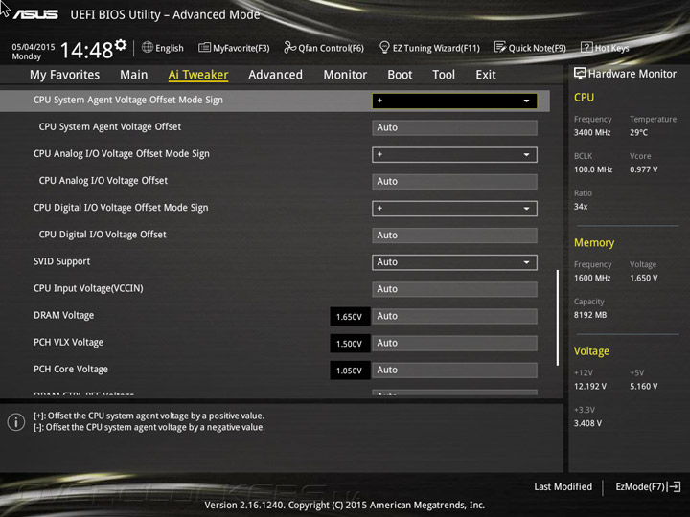The width and height of the screenshot is (690, 517).
Task: Expand the SVID Support dropdown
Action: tap(454, 262)
